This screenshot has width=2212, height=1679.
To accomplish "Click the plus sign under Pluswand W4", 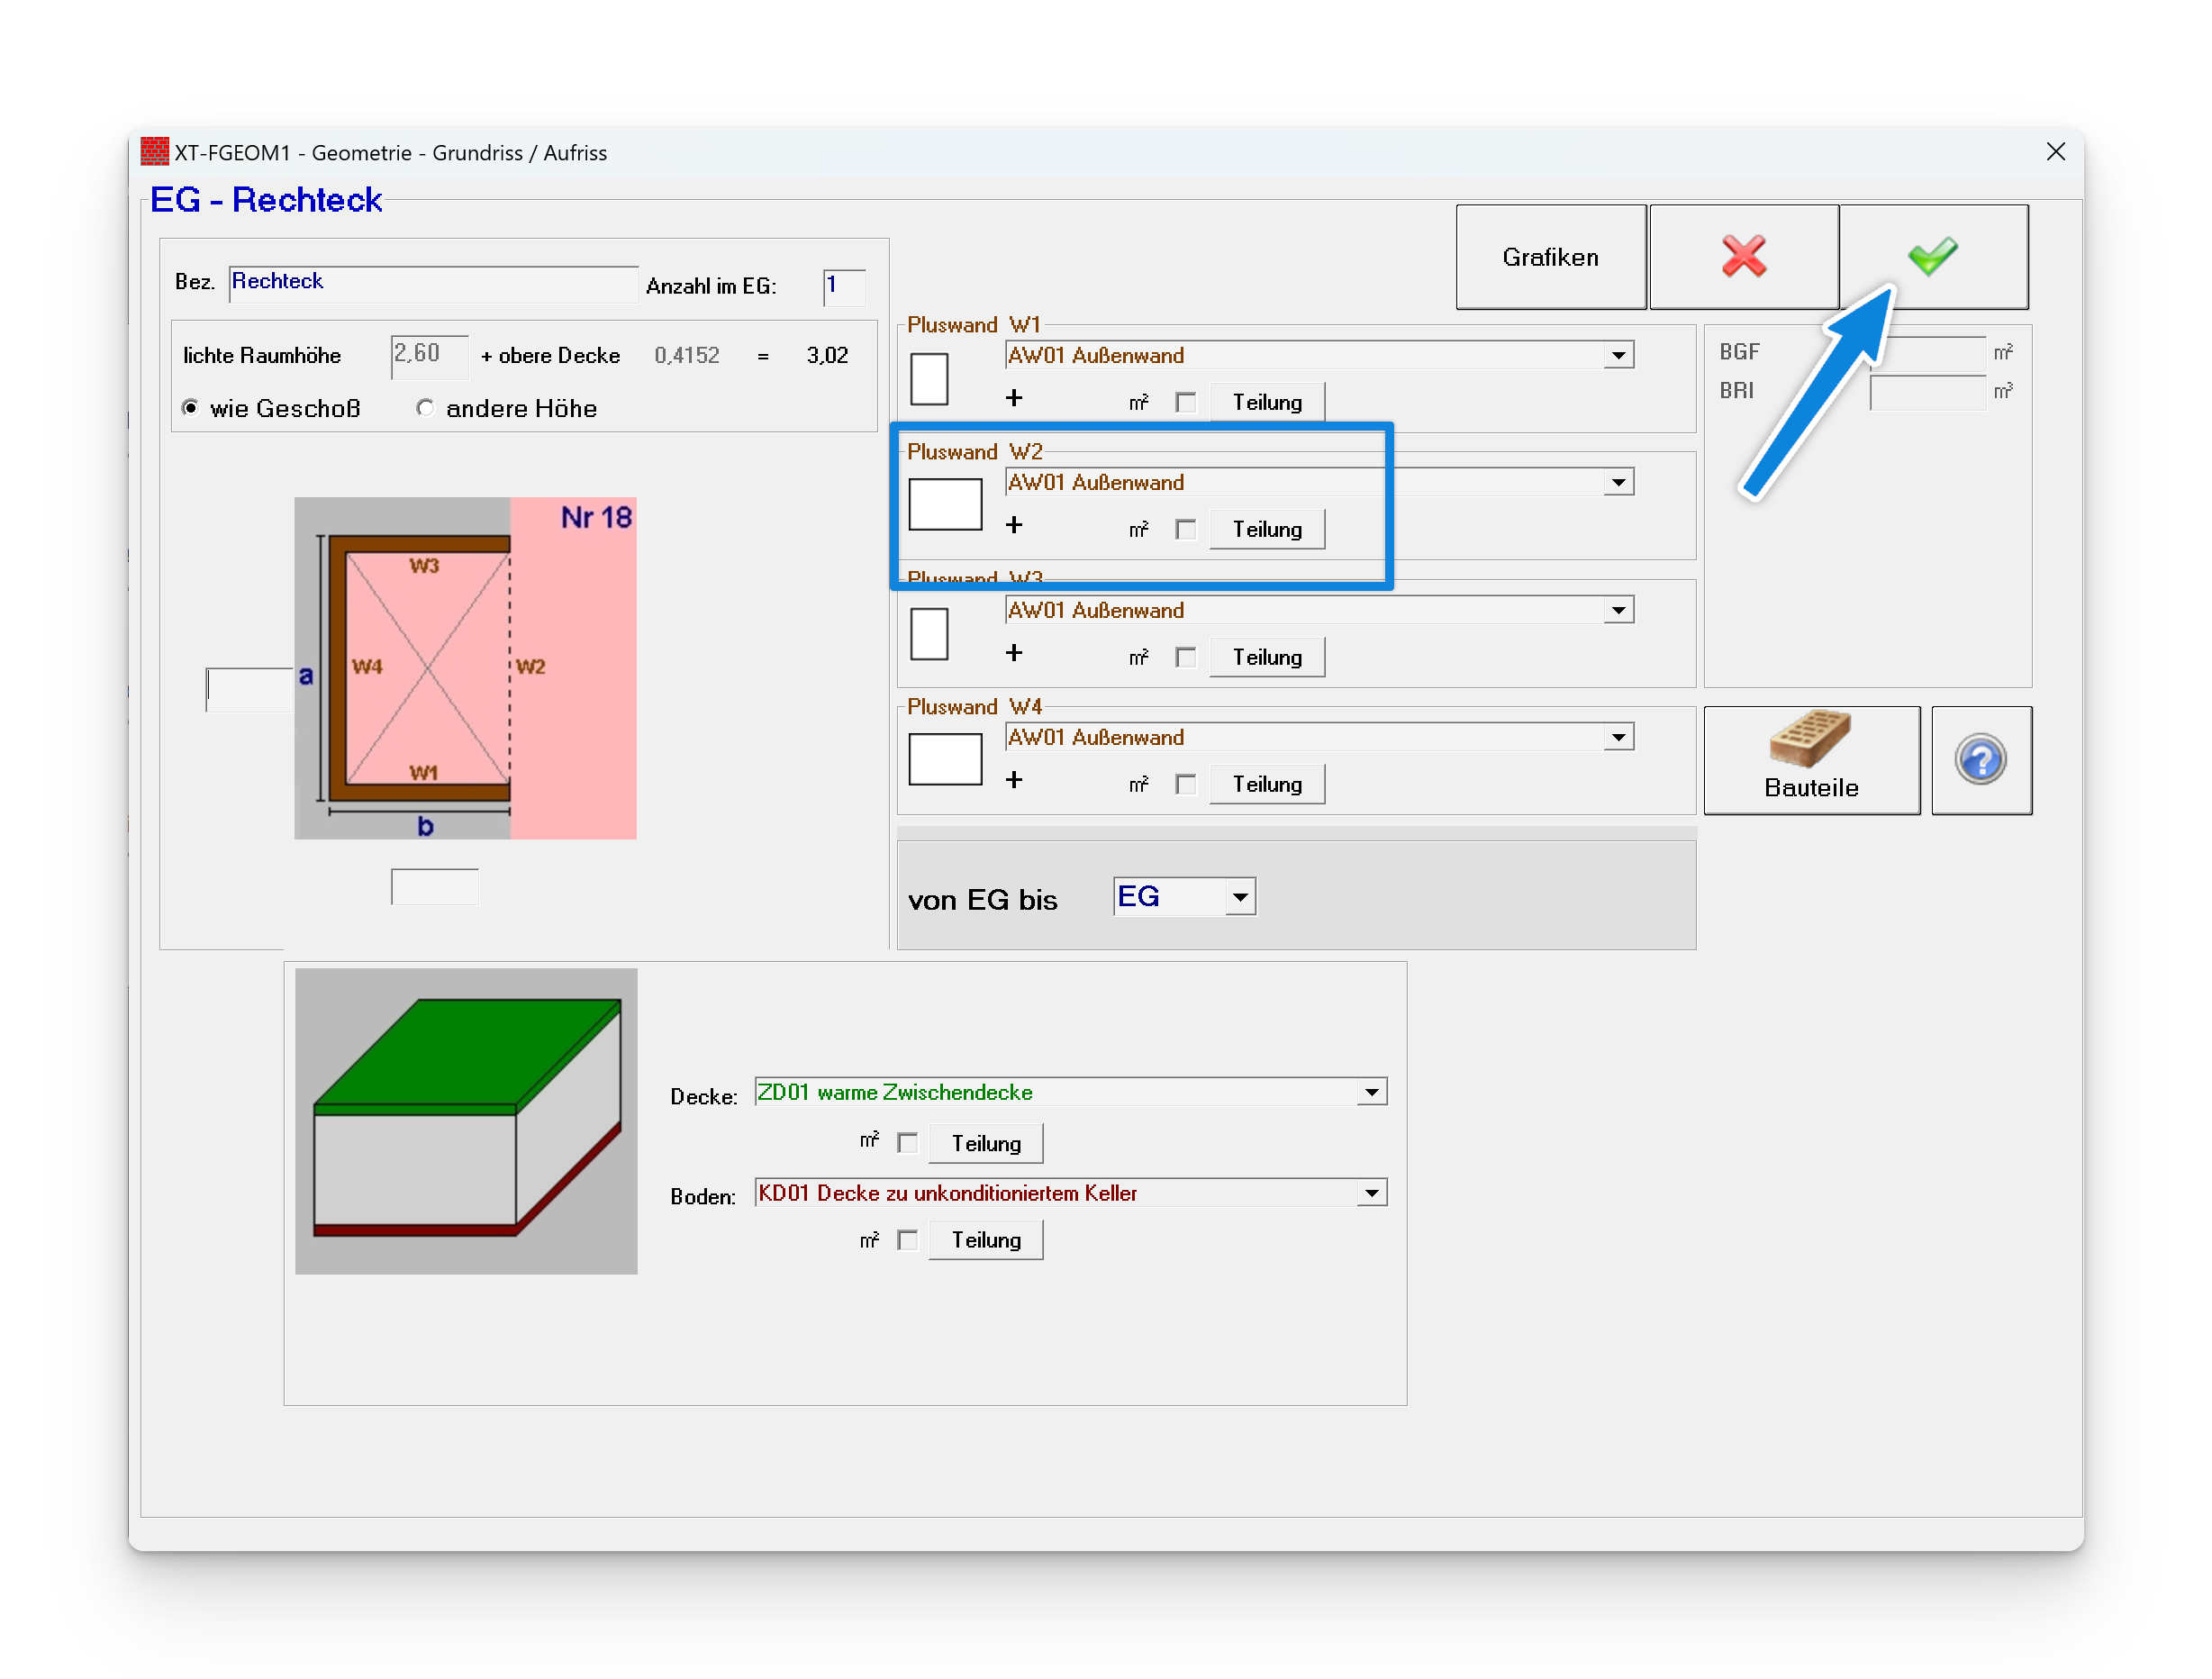I will pyautogui.click(x=1014, y=781).
